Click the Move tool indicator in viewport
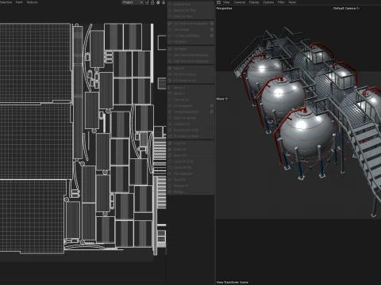Image resolution: width=381 pixels, height=285 pixels. click(222, 99)
